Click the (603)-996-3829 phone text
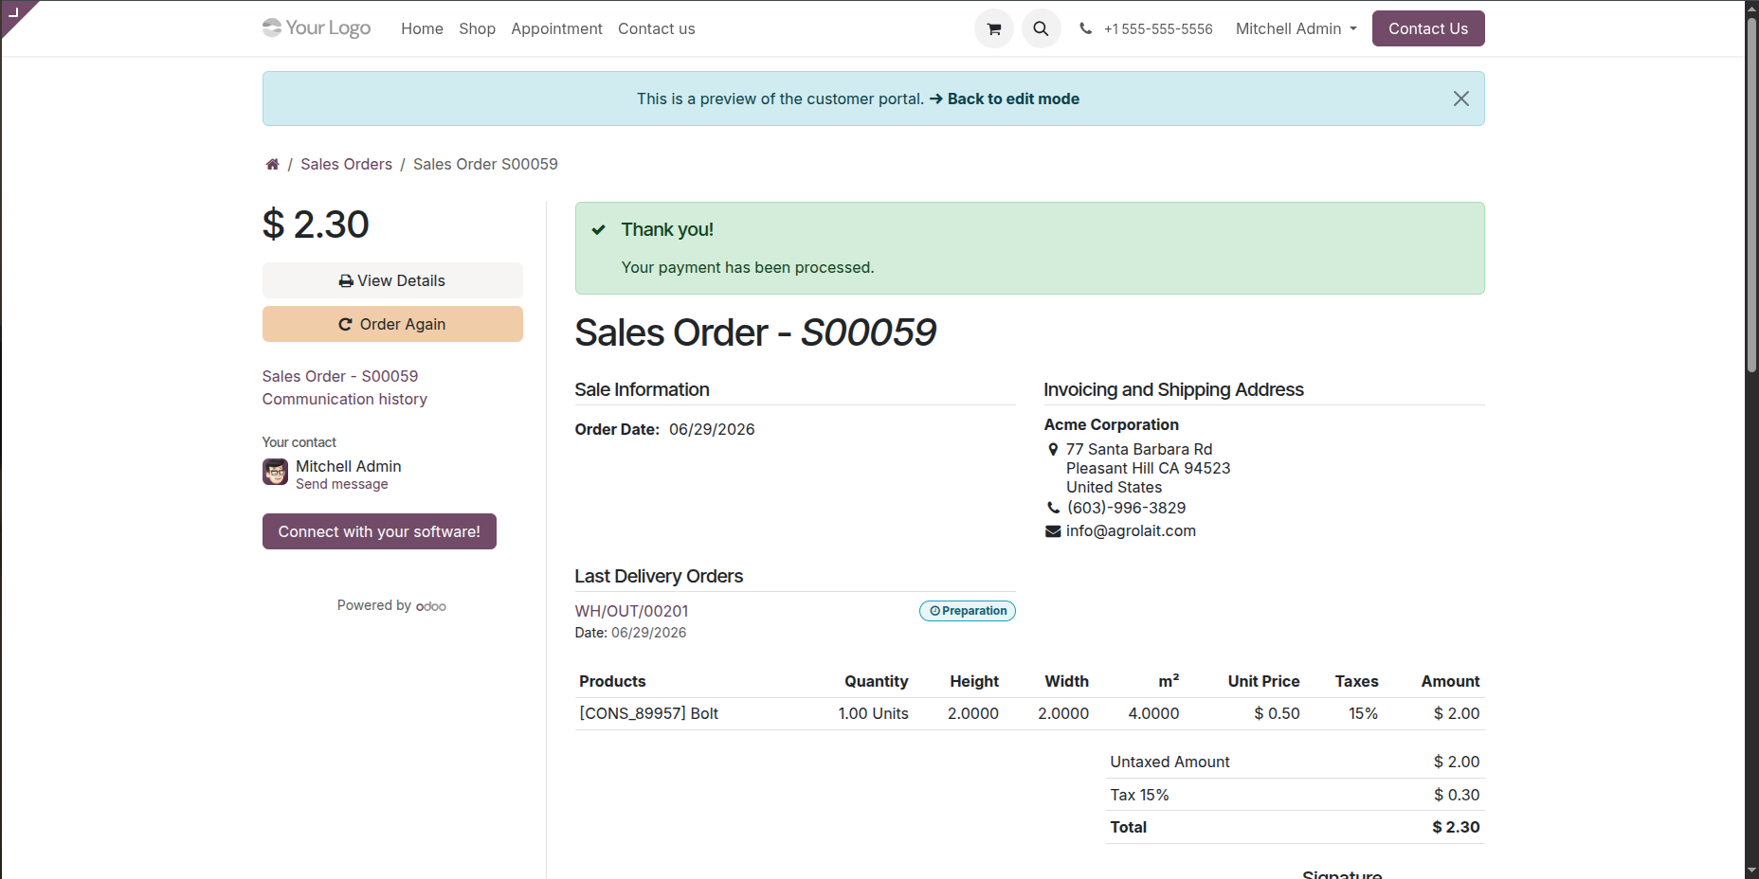 [1126, 508]
